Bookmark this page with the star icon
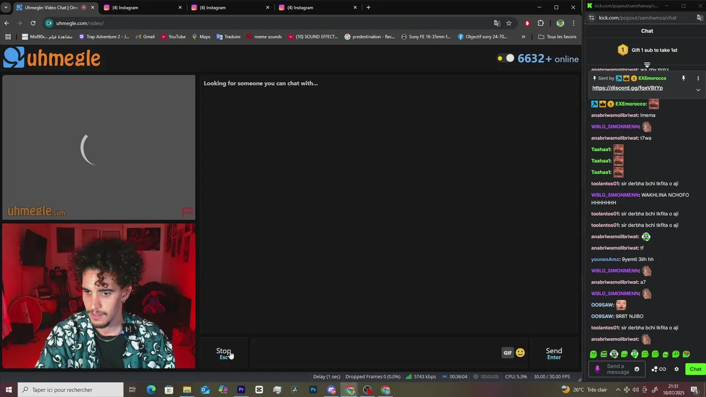The width and height of the screenshot is (706, 397). [509, 23]
